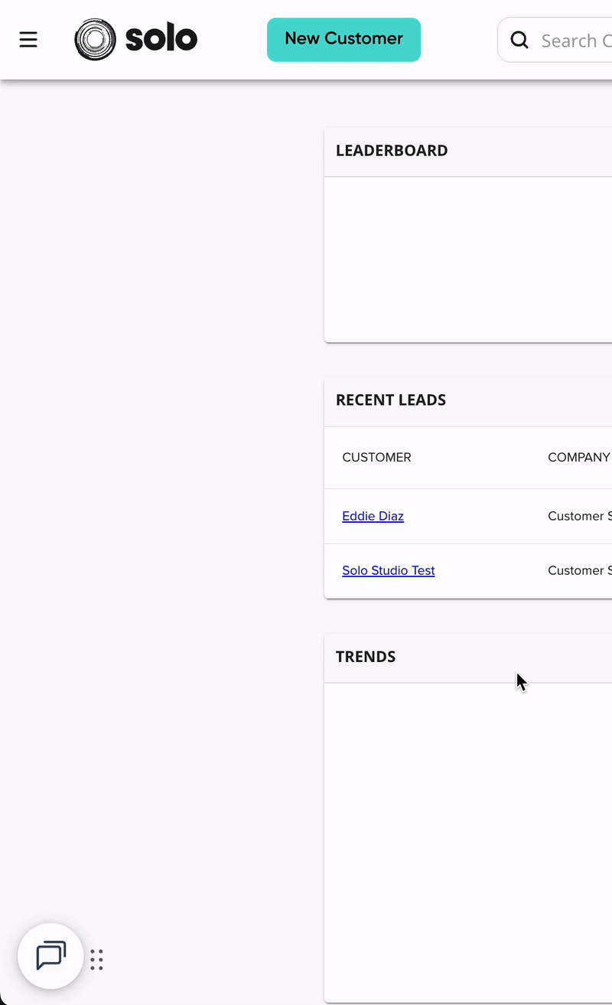Select the TRENDS panel header
This screenshot has height=1005, width=612.
click(366, 657)
